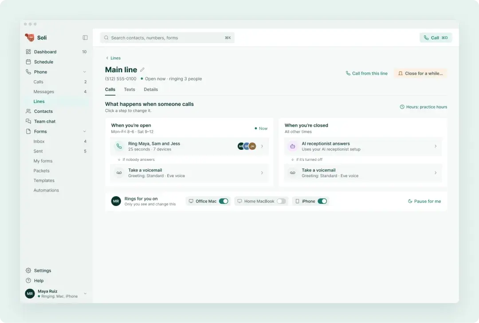Click the Soli logo icon
This screenshot has height=323, width=479.
(x=30, y=38)
